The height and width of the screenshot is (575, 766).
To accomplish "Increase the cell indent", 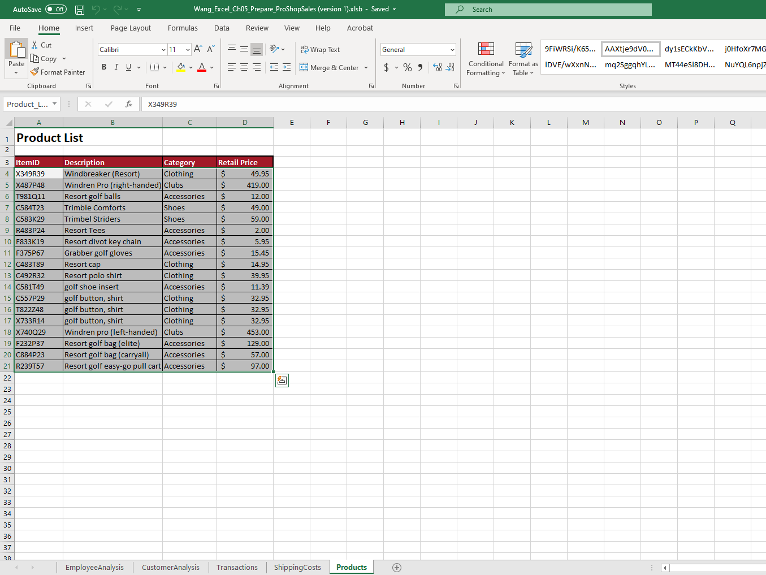I will click(x=287, y=67).
